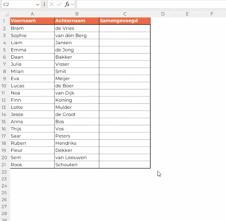The image size is (226, 221).
Task: Select the cell containing Sophie
Action: coord(32,36)
